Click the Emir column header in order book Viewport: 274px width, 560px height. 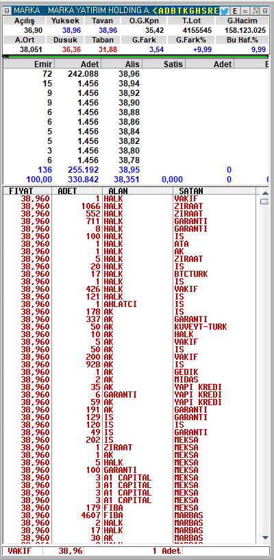click(x=29, y=64)
